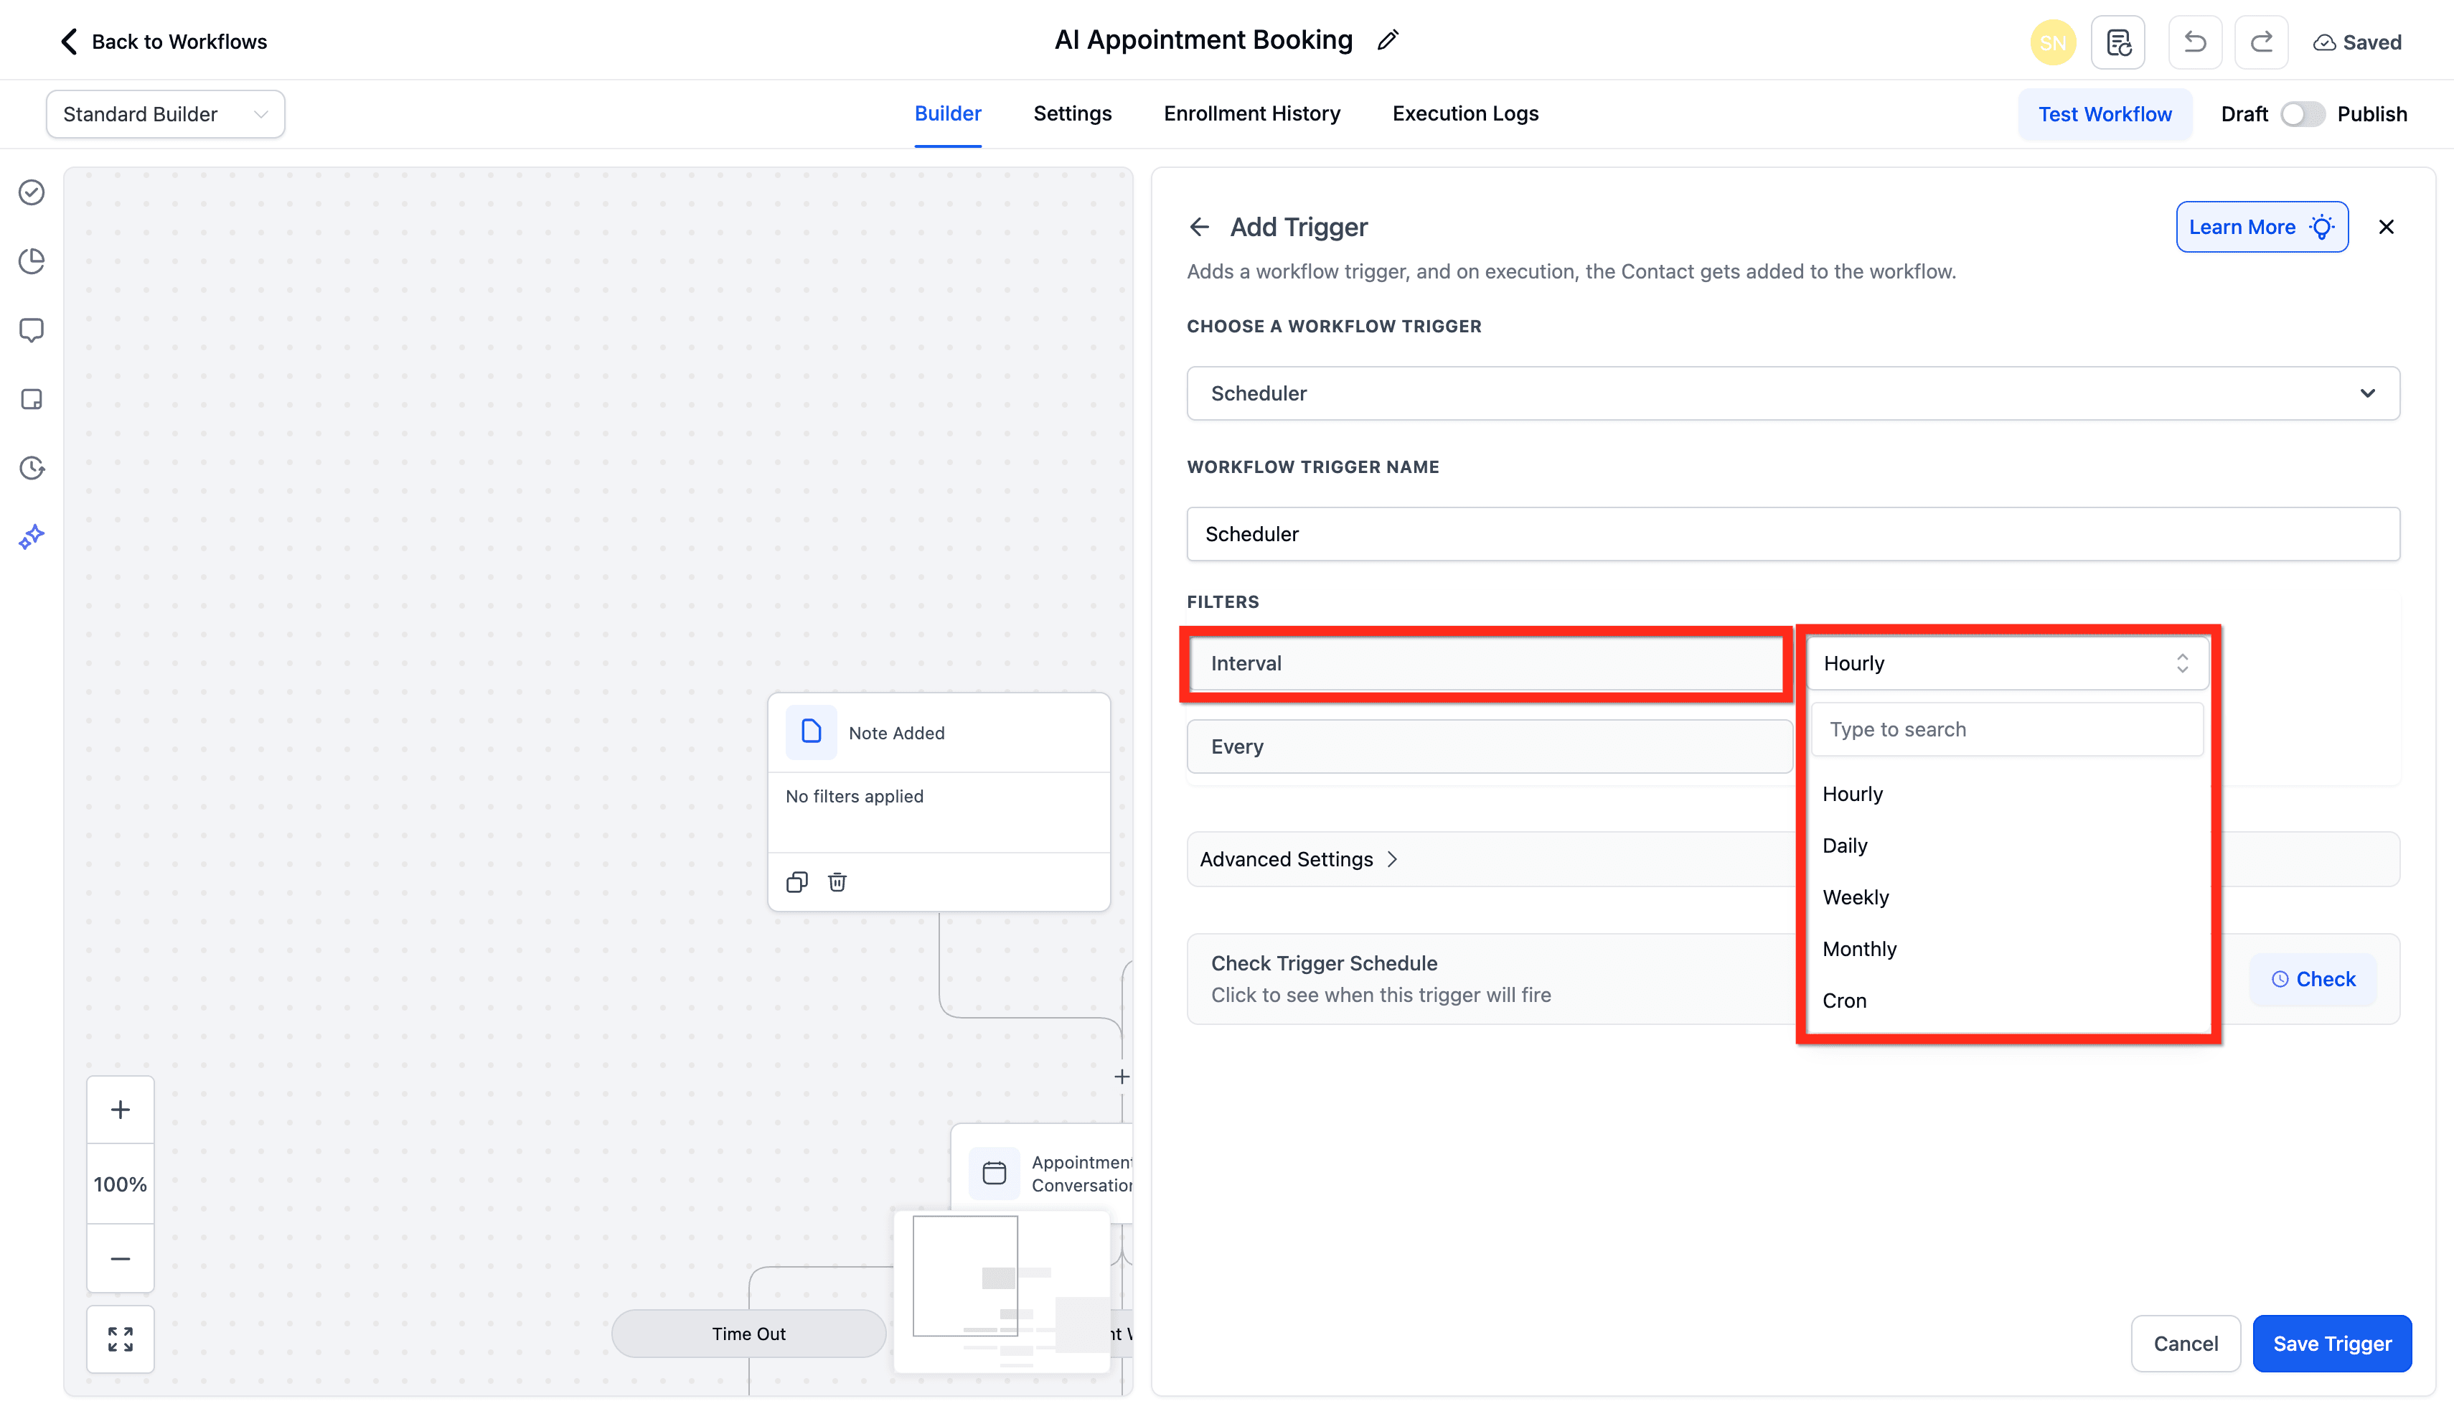The width and height of the screenshot is (2454, 1414).
Task: Open the AI sparkle sidebar icon
Action: tap(32, 537)
